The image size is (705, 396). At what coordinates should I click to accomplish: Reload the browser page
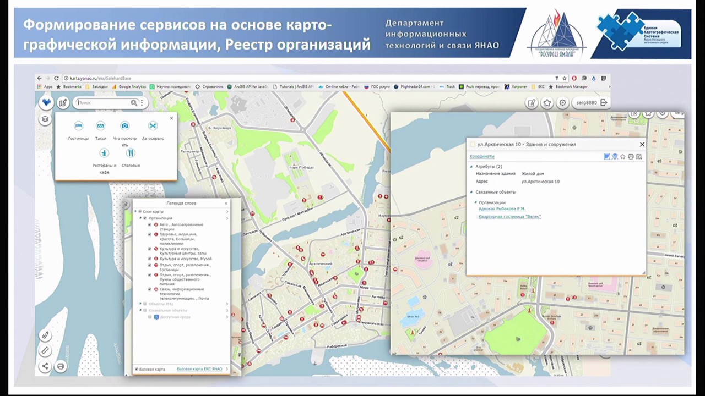[x=56, y=79]
